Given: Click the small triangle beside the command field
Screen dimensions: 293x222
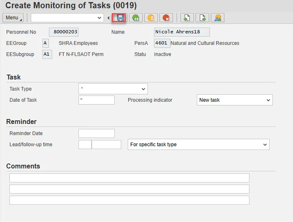Looking at the screenshot, I should coord(108,18).
